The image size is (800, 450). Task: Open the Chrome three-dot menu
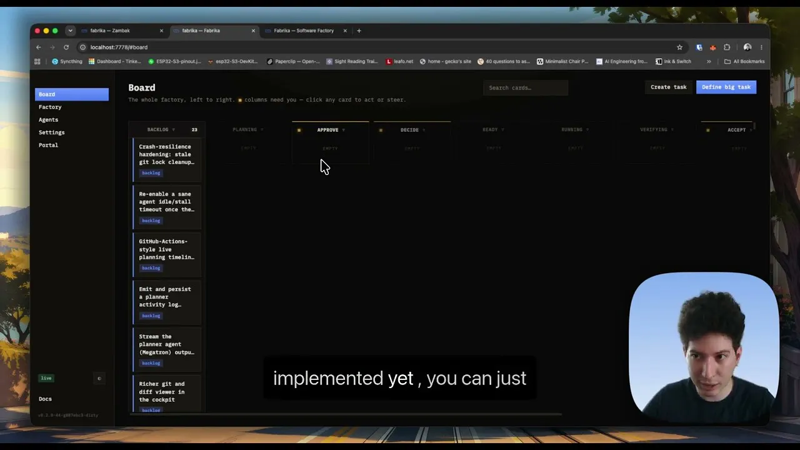tap(761, 47)
